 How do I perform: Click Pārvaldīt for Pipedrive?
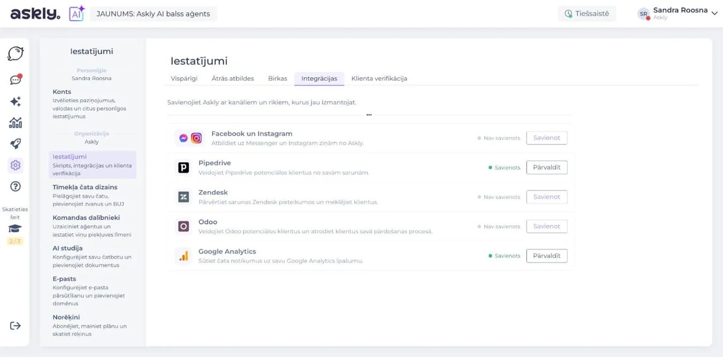[547, 168]
